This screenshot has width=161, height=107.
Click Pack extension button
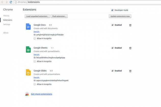(x=59, y=16)
